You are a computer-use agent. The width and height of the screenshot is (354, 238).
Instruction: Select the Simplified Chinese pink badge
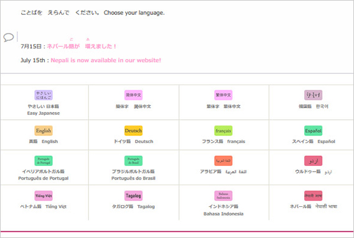[133, 95]
